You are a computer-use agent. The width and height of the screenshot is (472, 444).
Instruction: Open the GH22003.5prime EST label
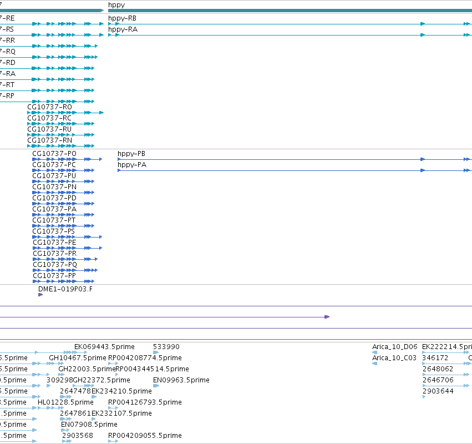87,369
